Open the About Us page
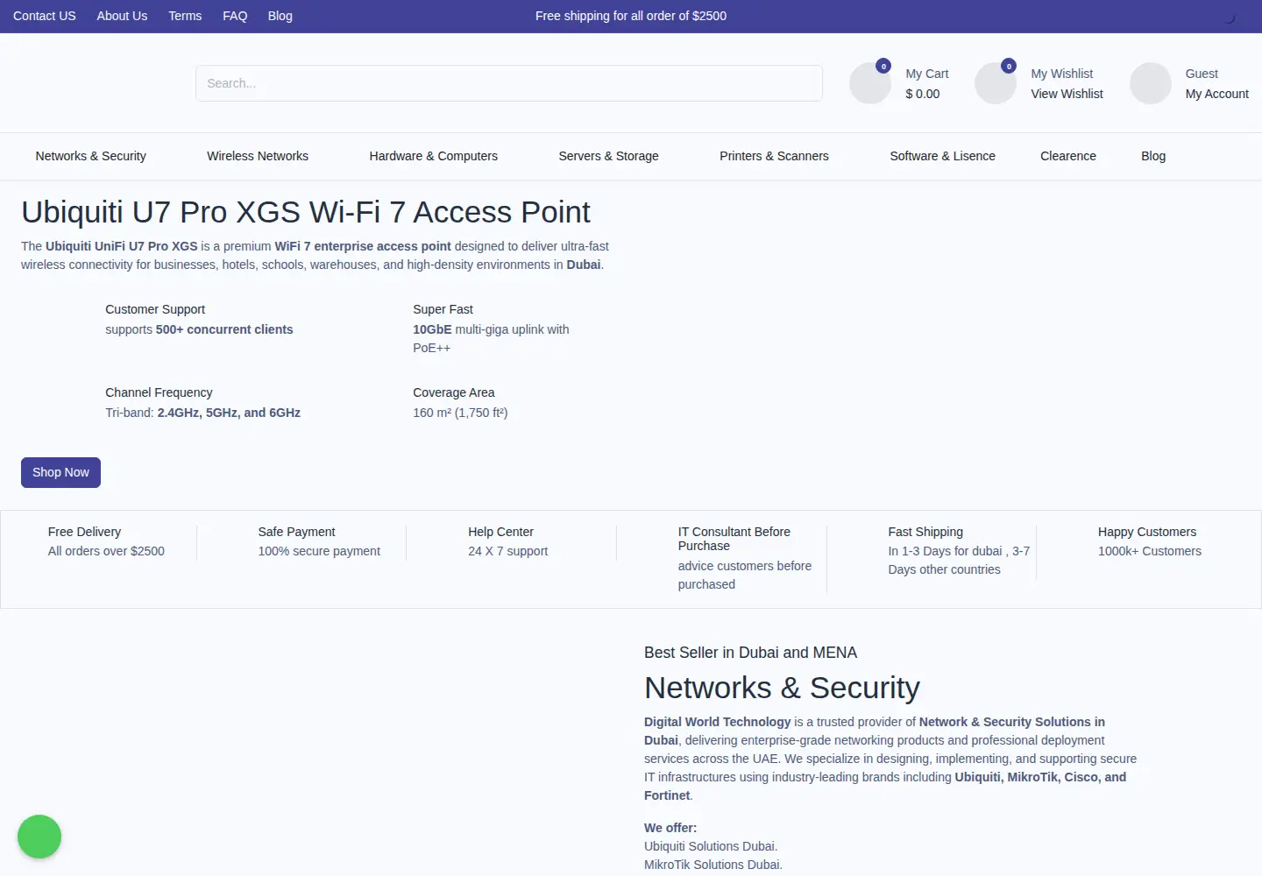The width and height of the screenshot is (1262, 876). point(122,16)
